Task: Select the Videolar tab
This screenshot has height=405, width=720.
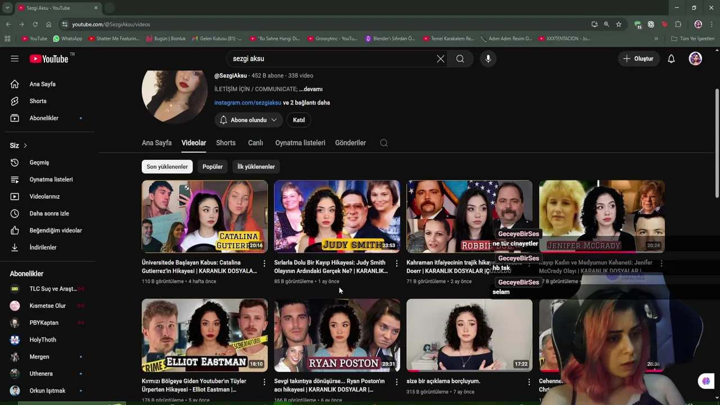Action: pyautogui.click(x=193, y=143)
